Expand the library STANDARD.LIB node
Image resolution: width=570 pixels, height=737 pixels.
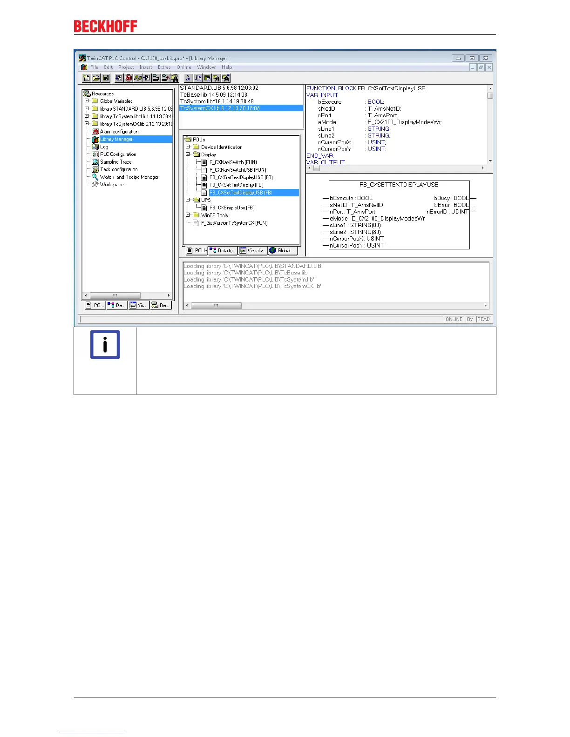point(87,108)
